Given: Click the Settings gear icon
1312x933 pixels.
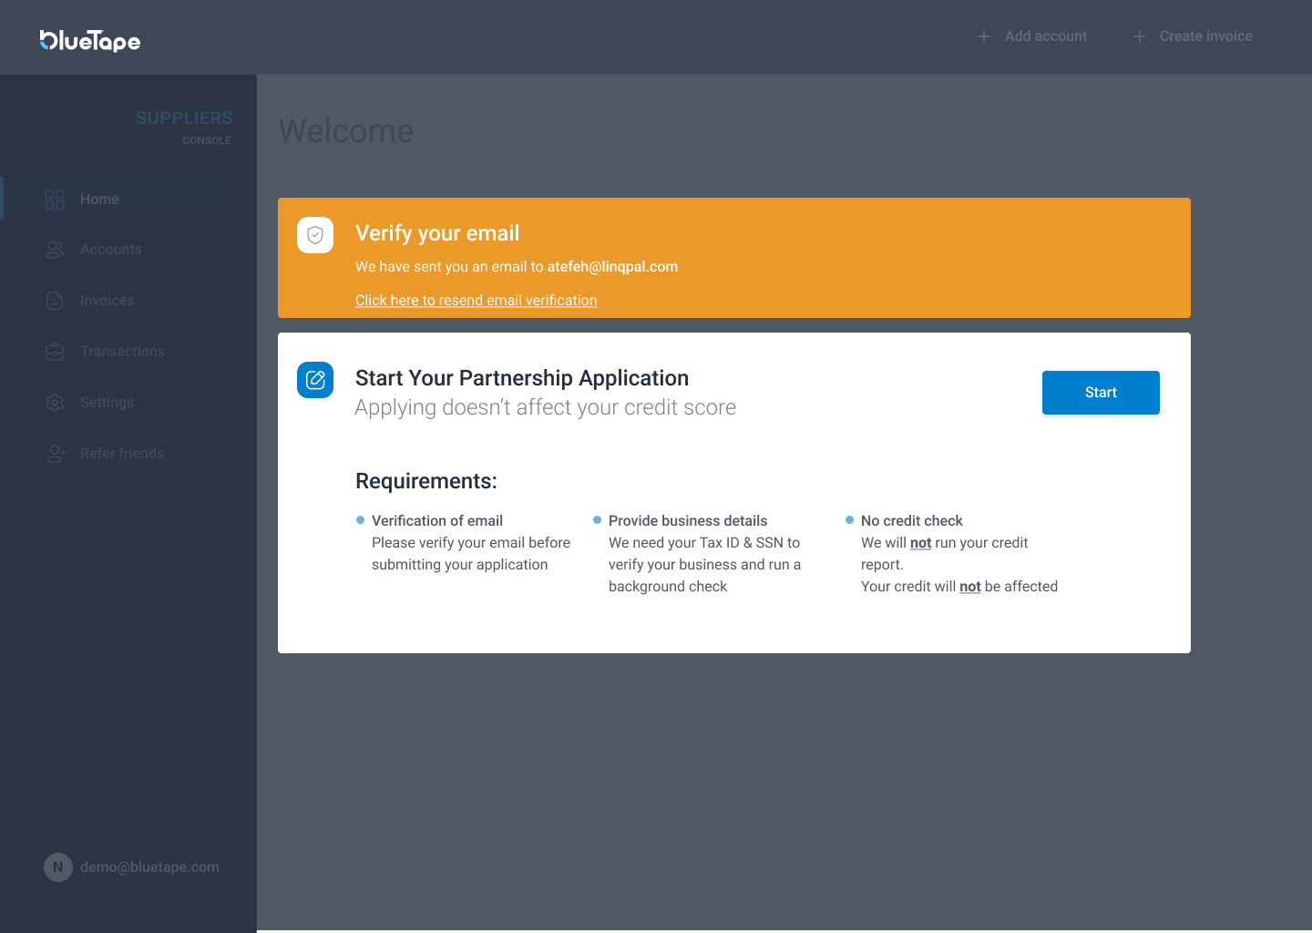Looking at the screenshot, I should (55, 403).
